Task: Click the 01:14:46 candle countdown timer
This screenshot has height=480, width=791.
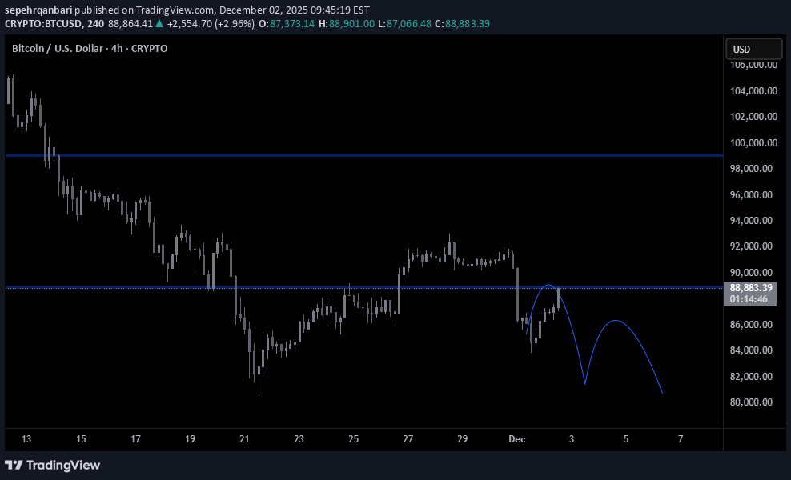Action: click(x=750, y=299)
